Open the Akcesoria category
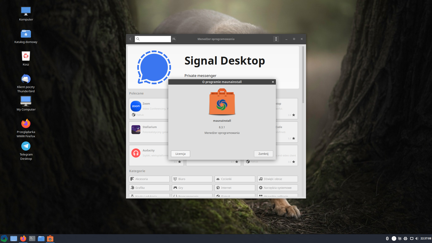Viewport: 432px width, 243px height. [x=149, y=179]
